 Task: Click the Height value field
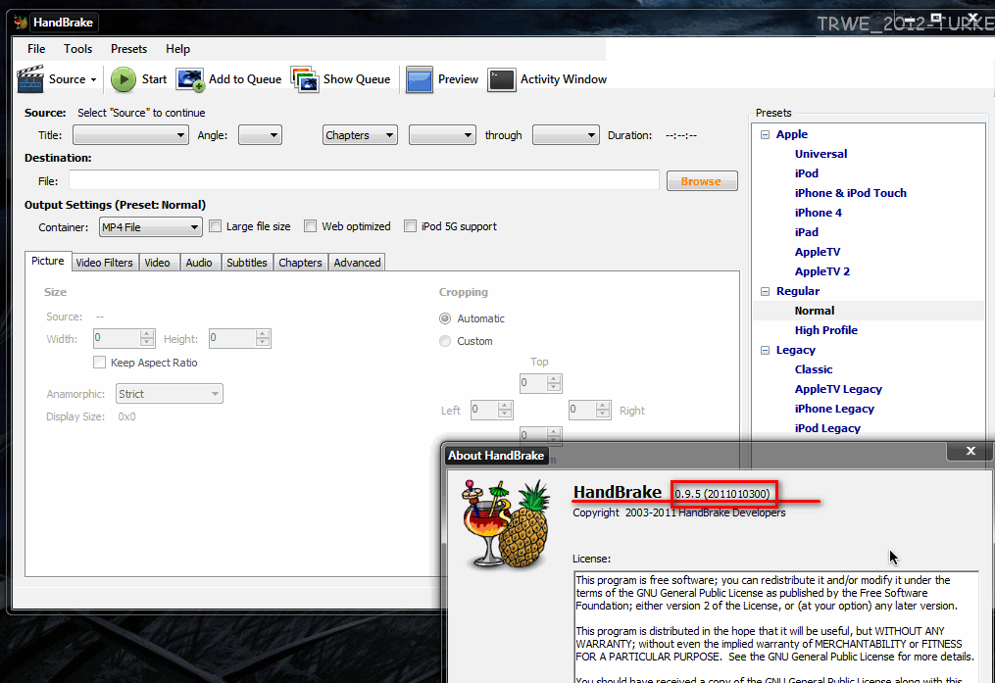tap(233, 339)
